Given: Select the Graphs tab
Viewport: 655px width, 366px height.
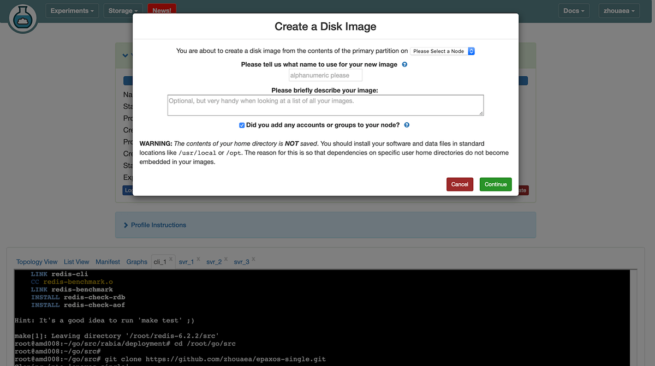Looking at the screenshot, I should (136, 262).
